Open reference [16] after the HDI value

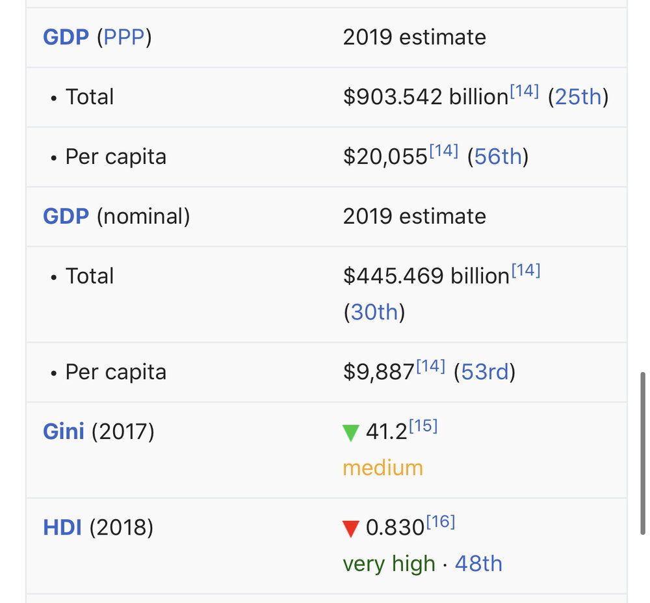click(x=441, y=522)
